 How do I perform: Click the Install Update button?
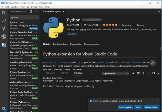click(125, 107)
